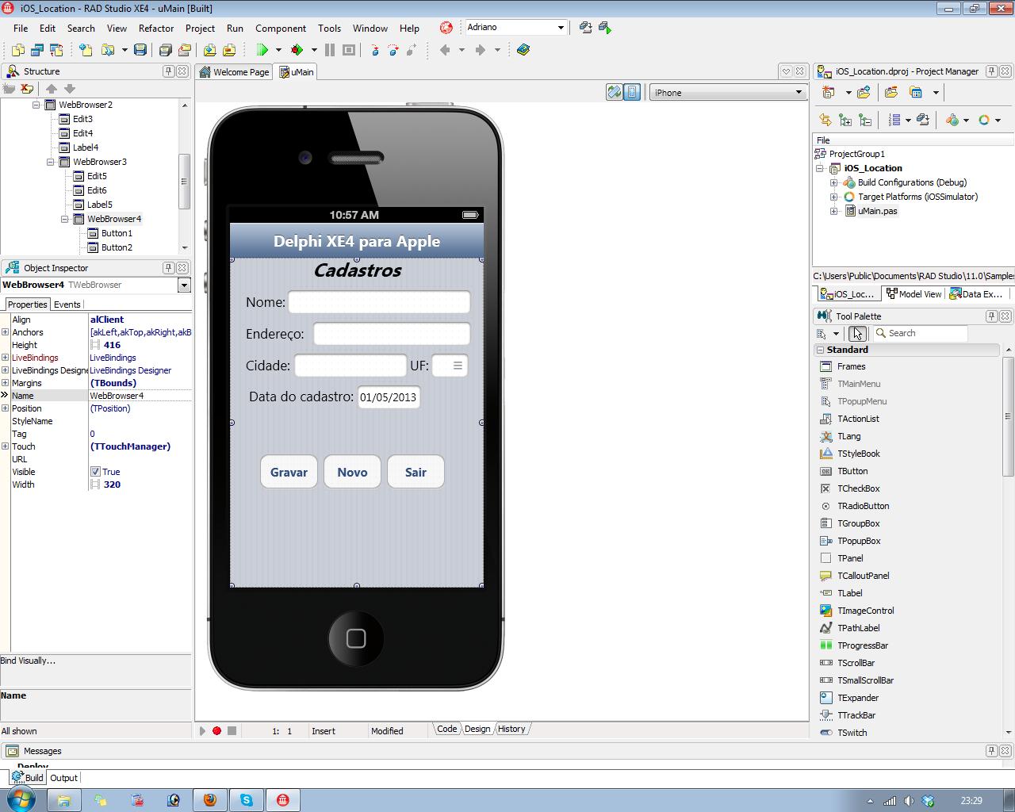Pin the Structure panel

coord(168,71)
